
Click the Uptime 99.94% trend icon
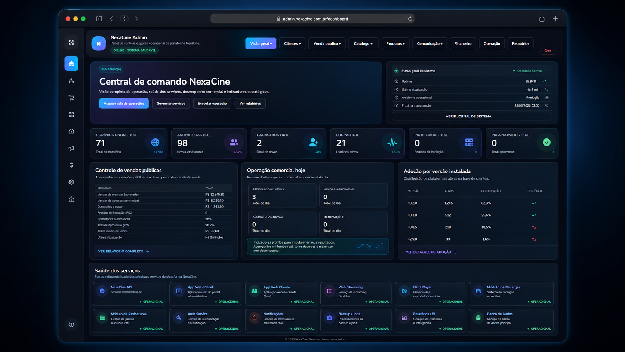coord(545,81)
